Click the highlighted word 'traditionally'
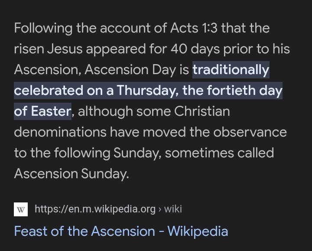312x251 pixels. pos(231,70)
